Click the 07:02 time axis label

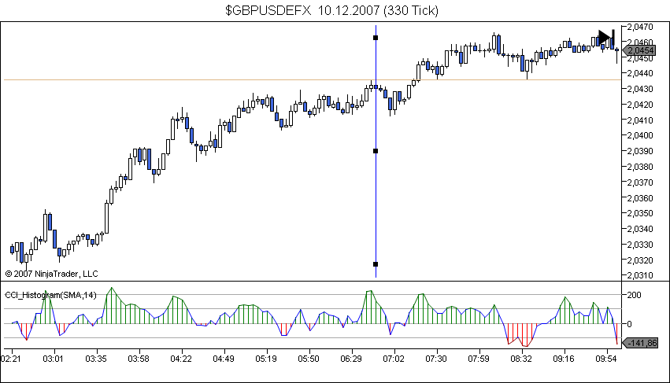pyautogui.click(x=393, y=359)
